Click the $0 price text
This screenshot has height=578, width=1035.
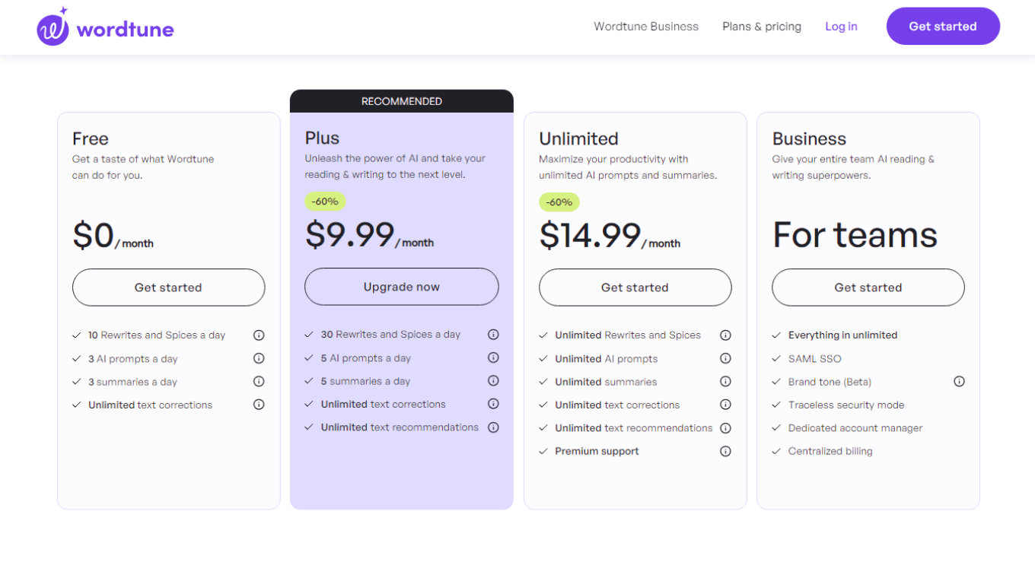[x=93, y=235]
